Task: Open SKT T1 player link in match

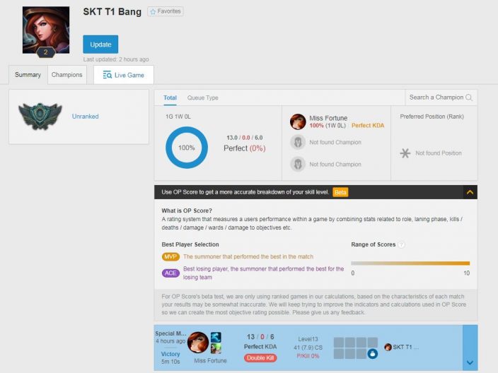Action: 405,347
